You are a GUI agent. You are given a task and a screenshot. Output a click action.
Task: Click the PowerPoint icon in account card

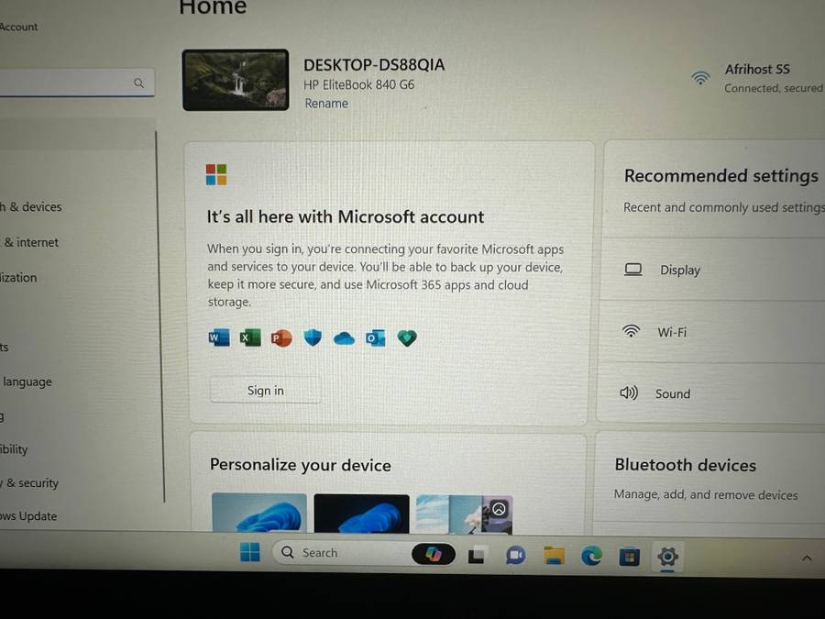tap(280, 338)
